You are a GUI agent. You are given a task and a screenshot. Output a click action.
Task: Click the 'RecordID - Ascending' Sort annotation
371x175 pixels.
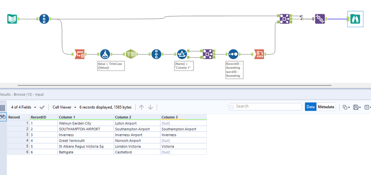pyautogui.click(x=234, y=70)
